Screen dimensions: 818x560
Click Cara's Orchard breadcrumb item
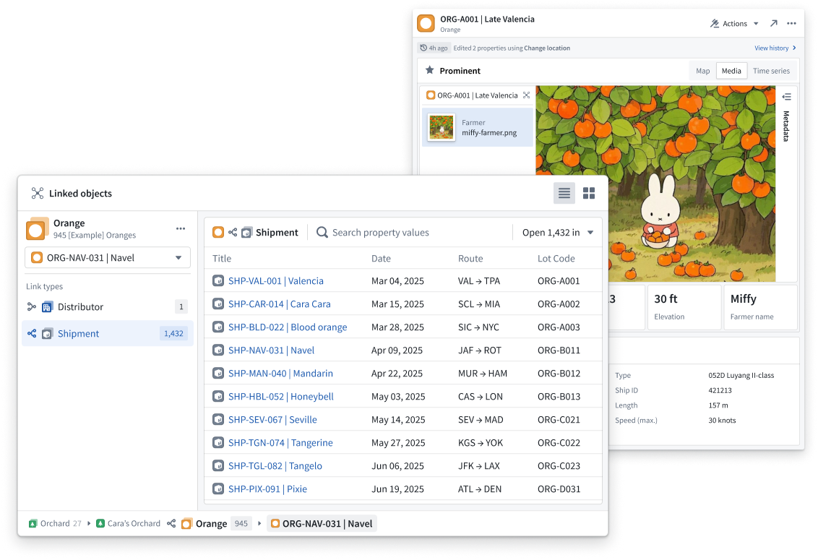(x=129, y=523)
